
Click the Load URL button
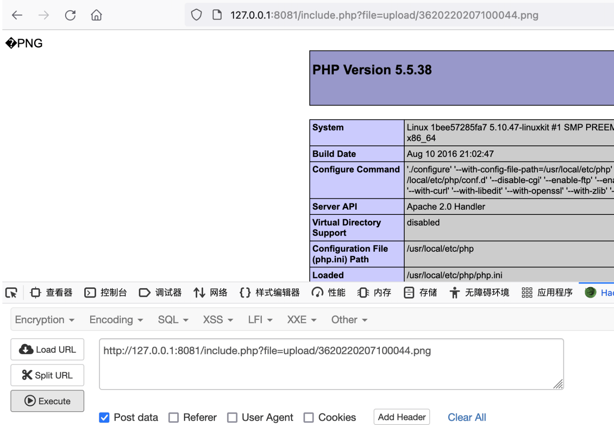(x=47, y=349)
